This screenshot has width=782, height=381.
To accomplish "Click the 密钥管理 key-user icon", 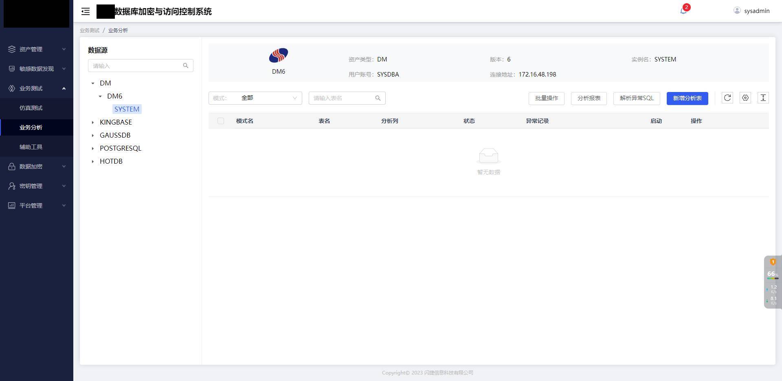I will 12,186.
